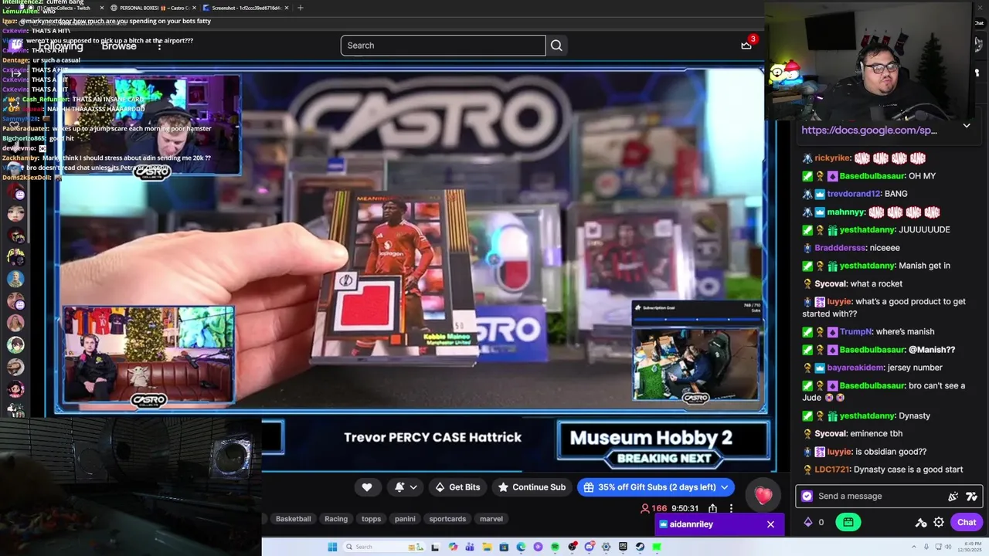Click the Racing tag
Viewport: 989px width, 556px height.
click(x=336, y=519)
